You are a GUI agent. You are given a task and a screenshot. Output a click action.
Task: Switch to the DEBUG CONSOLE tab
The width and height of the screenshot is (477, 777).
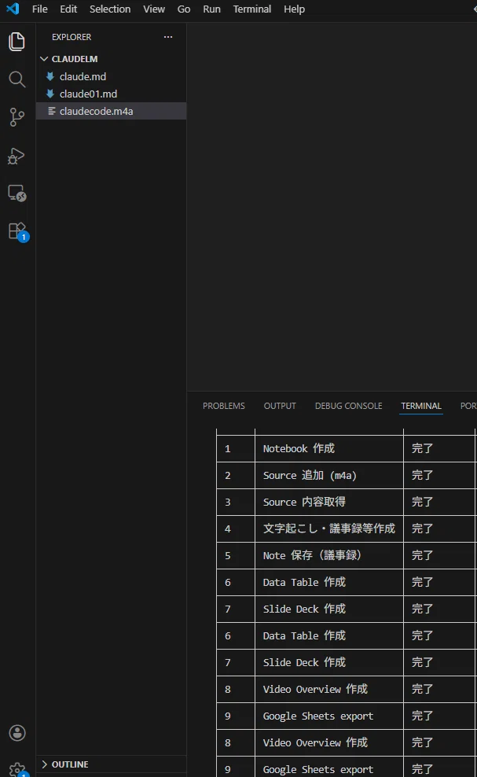click(x=348, y=406)
